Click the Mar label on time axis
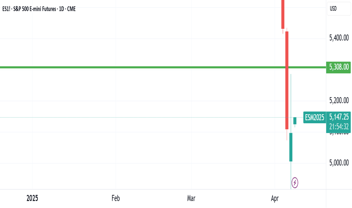This screenshot has width=352, height=208. (x=191, y=198)
